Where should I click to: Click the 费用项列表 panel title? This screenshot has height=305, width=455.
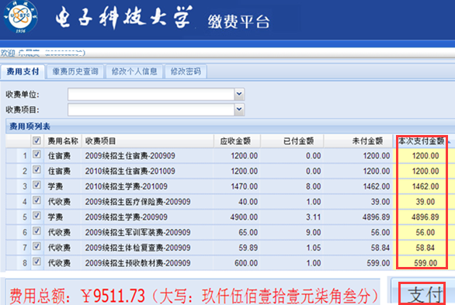30,127
